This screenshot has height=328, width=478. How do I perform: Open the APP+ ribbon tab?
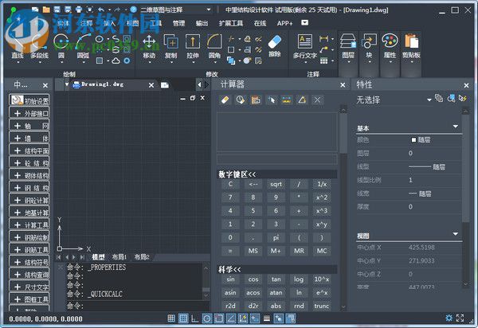(284, 23)
